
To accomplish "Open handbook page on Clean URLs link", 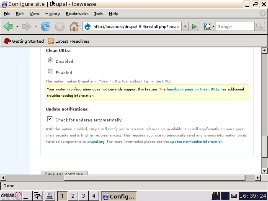I will [x=193, y=89].
